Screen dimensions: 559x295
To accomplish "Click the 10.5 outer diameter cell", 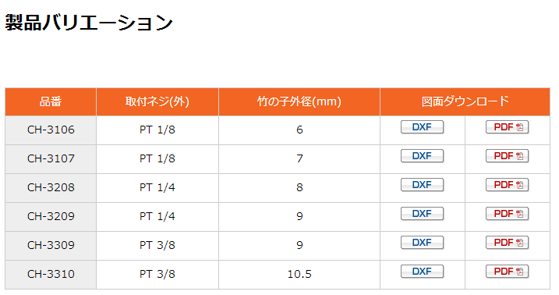I will [299, 274].
